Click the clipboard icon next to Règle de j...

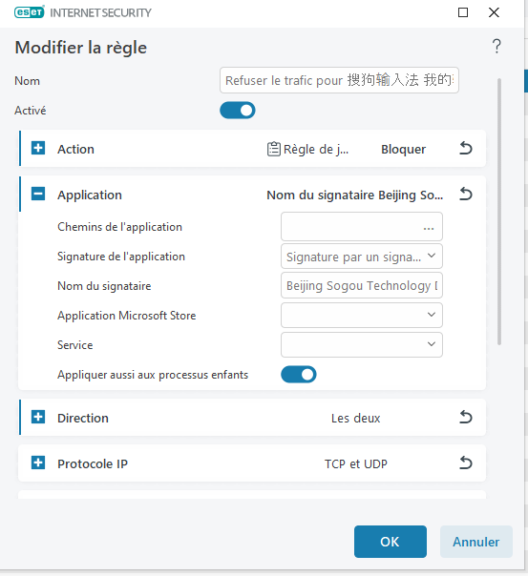274,149
